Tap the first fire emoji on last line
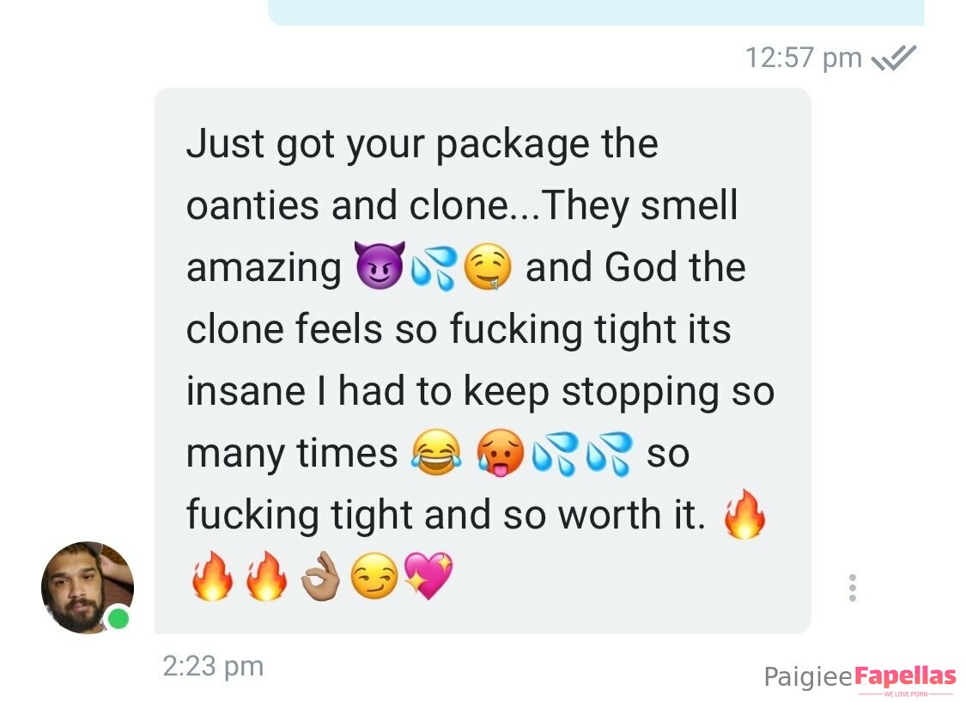Screen dimensions: 966x703 click(x=212, y=576)
